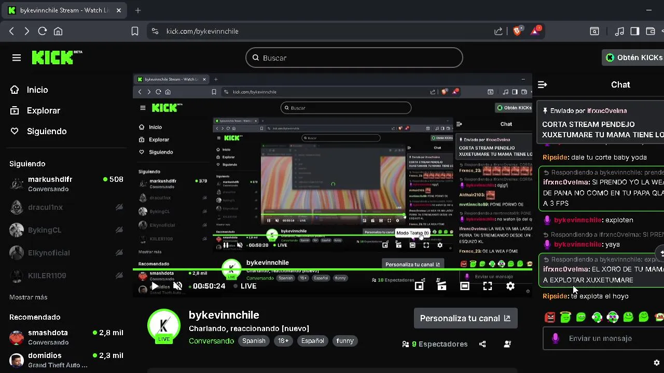
Task: Click bykevinnchile in 'yaya' message
Action: click(577, 244)
